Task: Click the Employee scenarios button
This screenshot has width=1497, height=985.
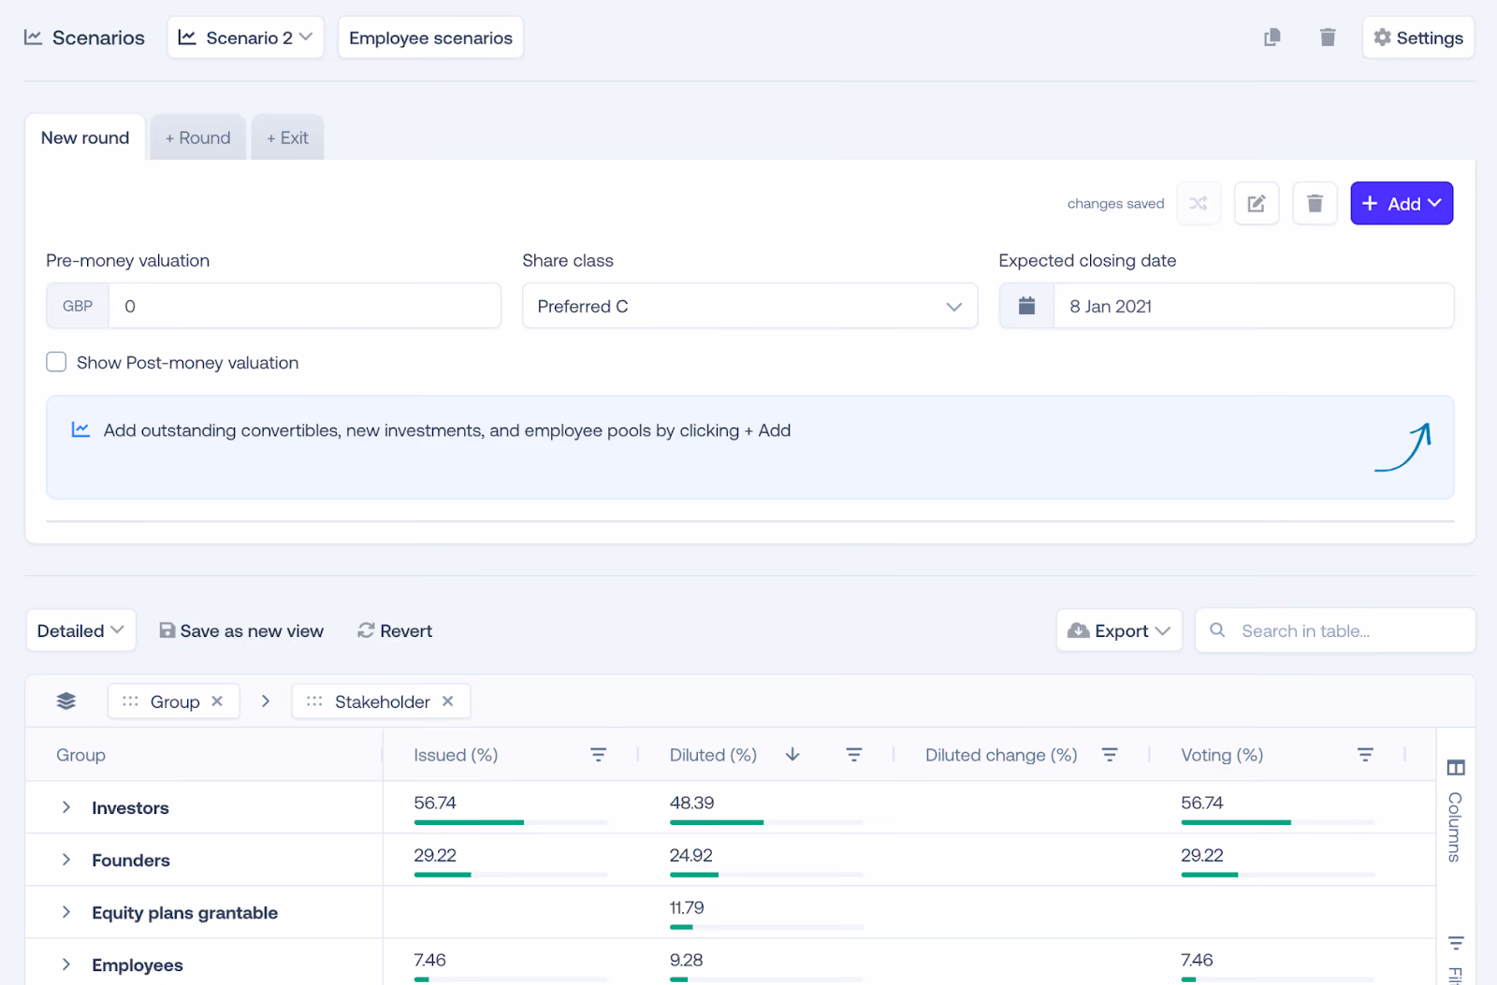Action: coord(430,37)
